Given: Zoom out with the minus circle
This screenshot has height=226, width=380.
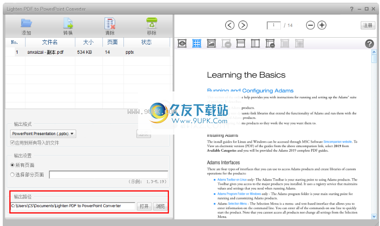Looking at the screenshot, I should click(310, 25).
